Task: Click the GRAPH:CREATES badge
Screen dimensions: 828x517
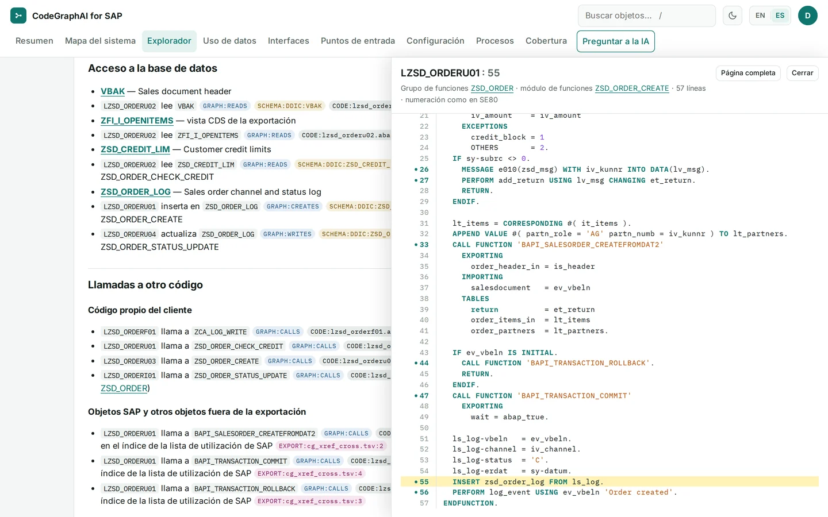Action: [x=293, y=207]
